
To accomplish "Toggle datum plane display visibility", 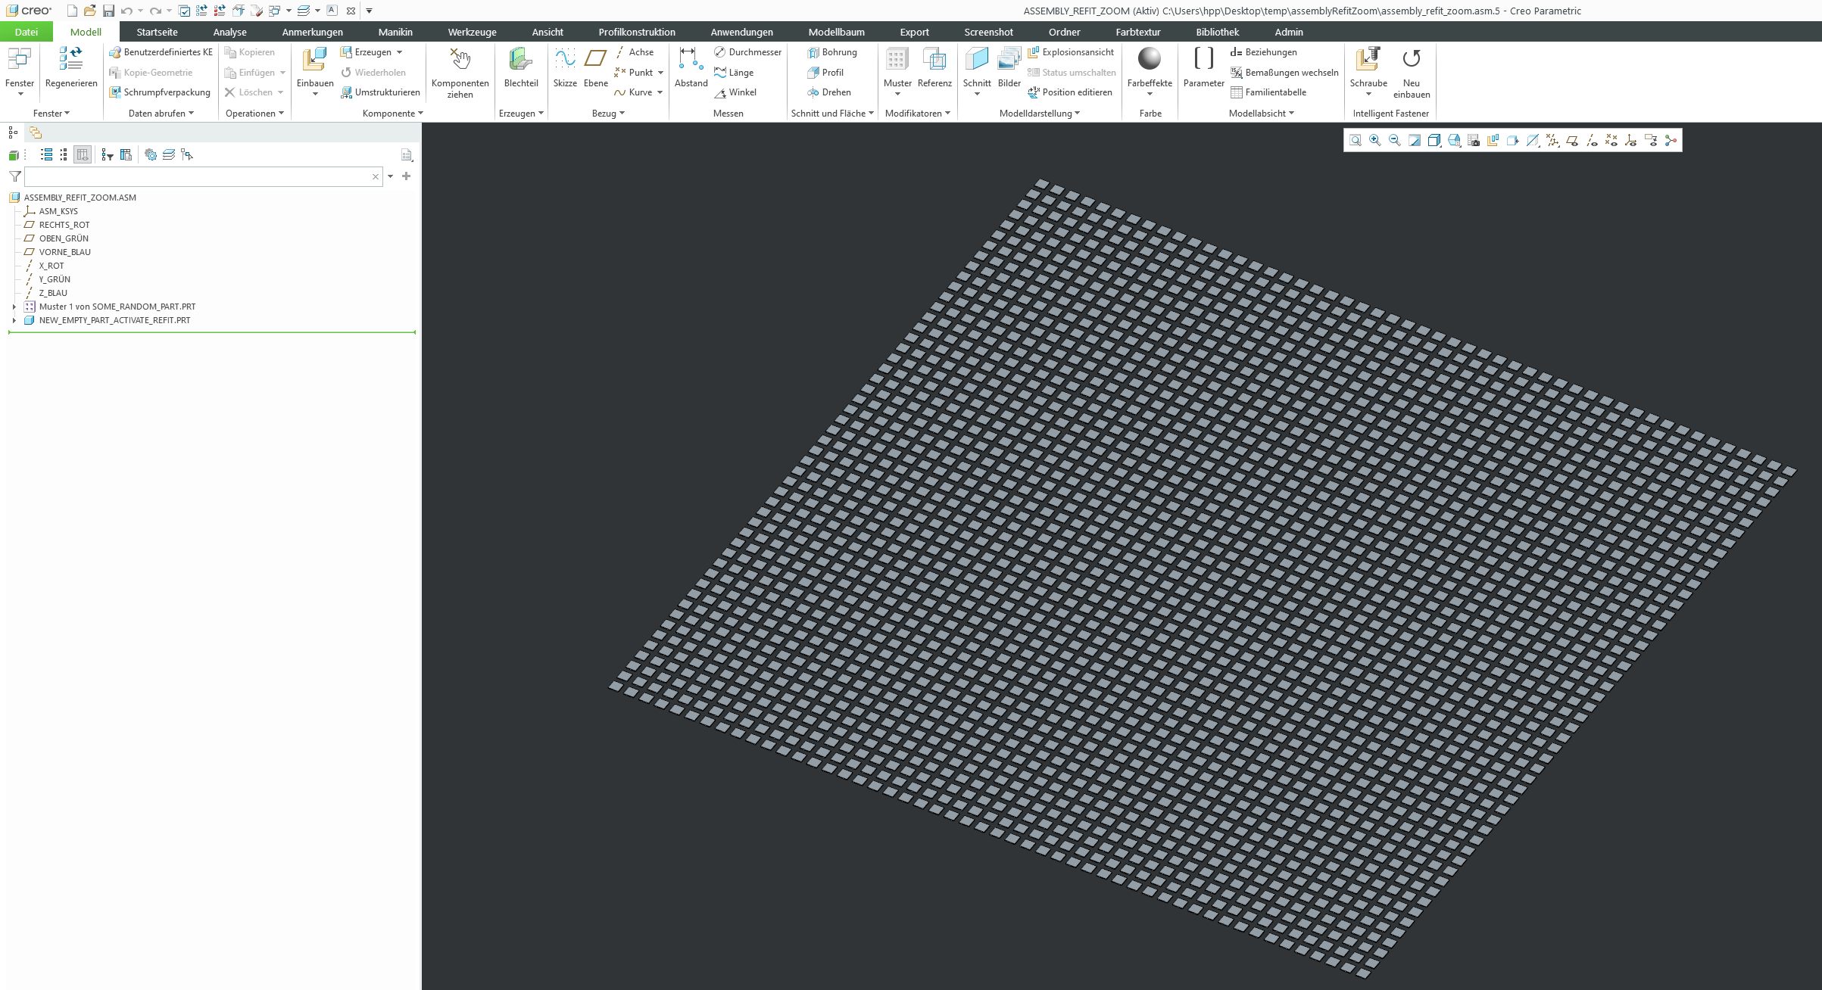I will tap(1571, 141).
